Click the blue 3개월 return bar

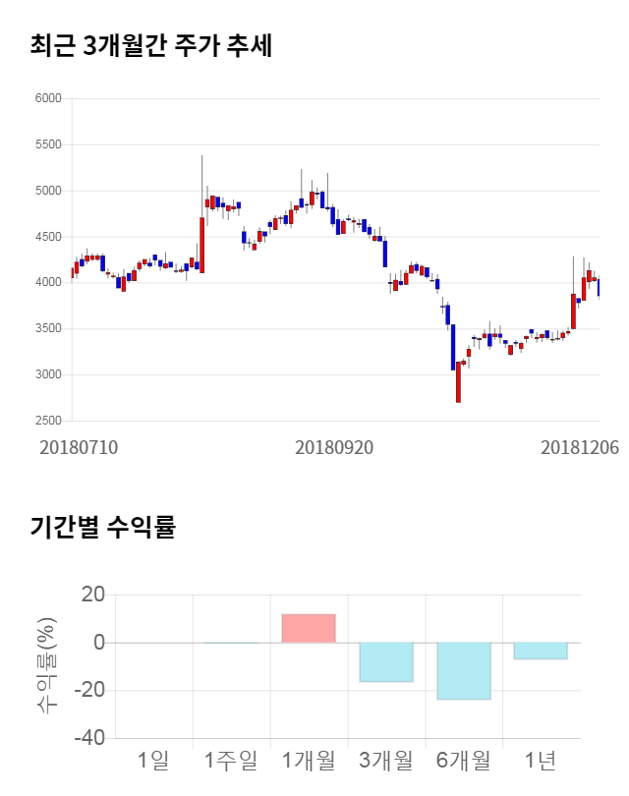coord(386,661)
